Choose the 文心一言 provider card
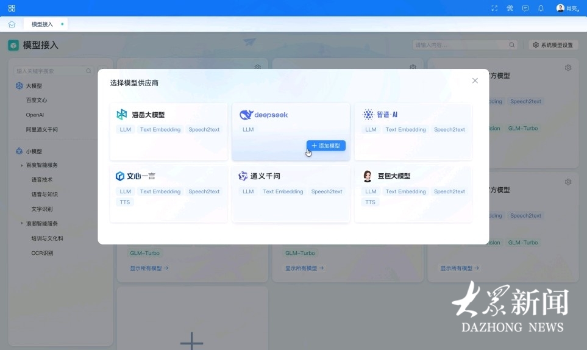This screenshot has width=587, height=350. (168, 195)
